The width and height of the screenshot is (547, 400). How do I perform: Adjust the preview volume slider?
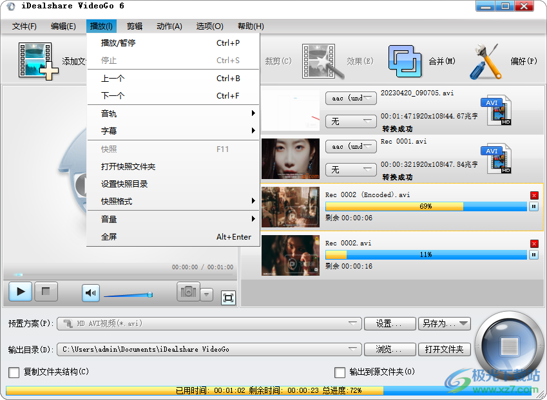128,295
